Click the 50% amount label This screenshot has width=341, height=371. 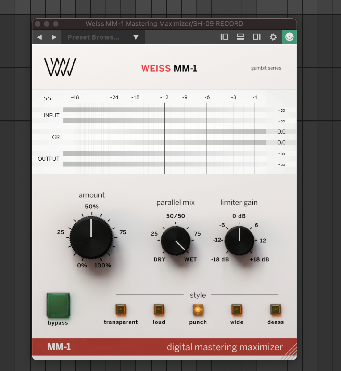[92, 207]
